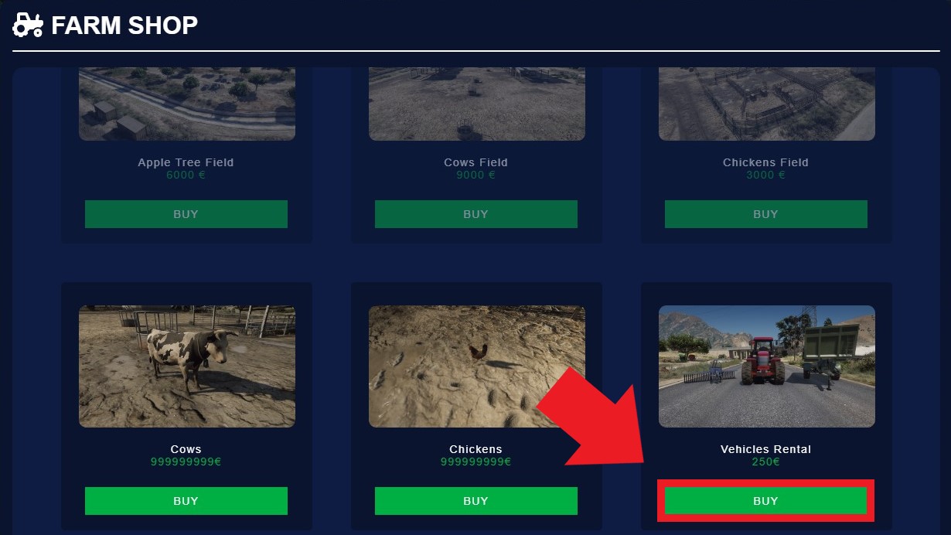
Task: Buy the Vehicles Rental for 250€
Action: pos(765,501)
